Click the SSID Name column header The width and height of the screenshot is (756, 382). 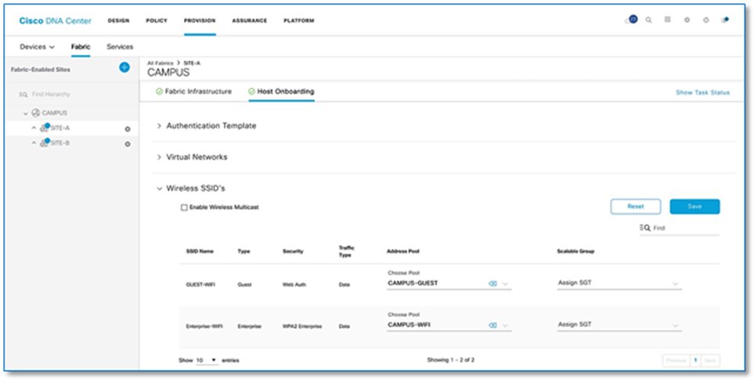200,252
